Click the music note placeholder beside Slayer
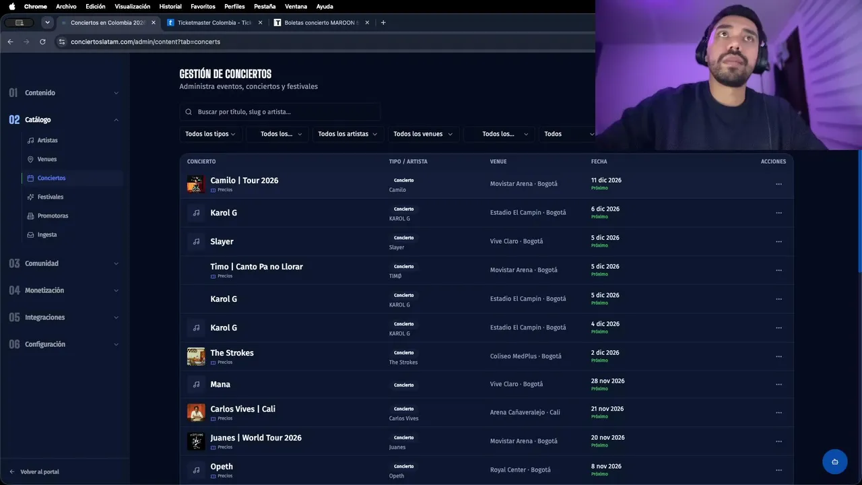The height and width of the screenshot is (485, 862). point(196,241)
